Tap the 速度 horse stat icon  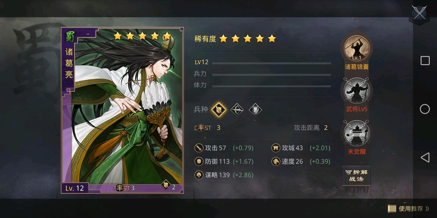tap(276, 161)
